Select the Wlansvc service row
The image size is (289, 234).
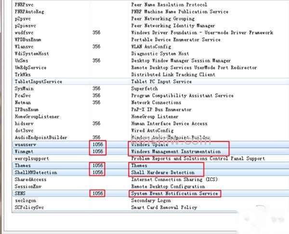point(151,46)
